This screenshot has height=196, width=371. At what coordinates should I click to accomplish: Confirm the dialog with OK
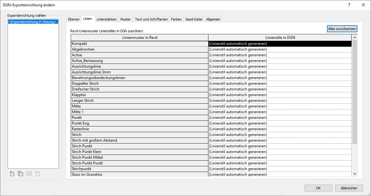318,188
